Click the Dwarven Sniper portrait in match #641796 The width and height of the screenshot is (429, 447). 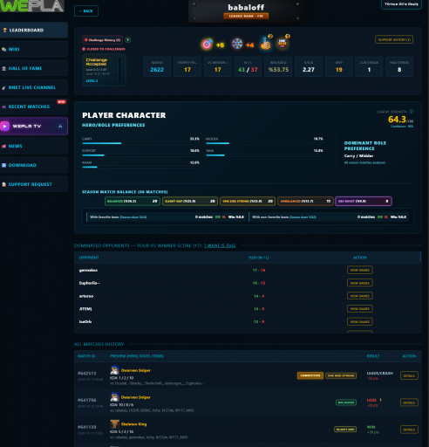coord(114,397)
